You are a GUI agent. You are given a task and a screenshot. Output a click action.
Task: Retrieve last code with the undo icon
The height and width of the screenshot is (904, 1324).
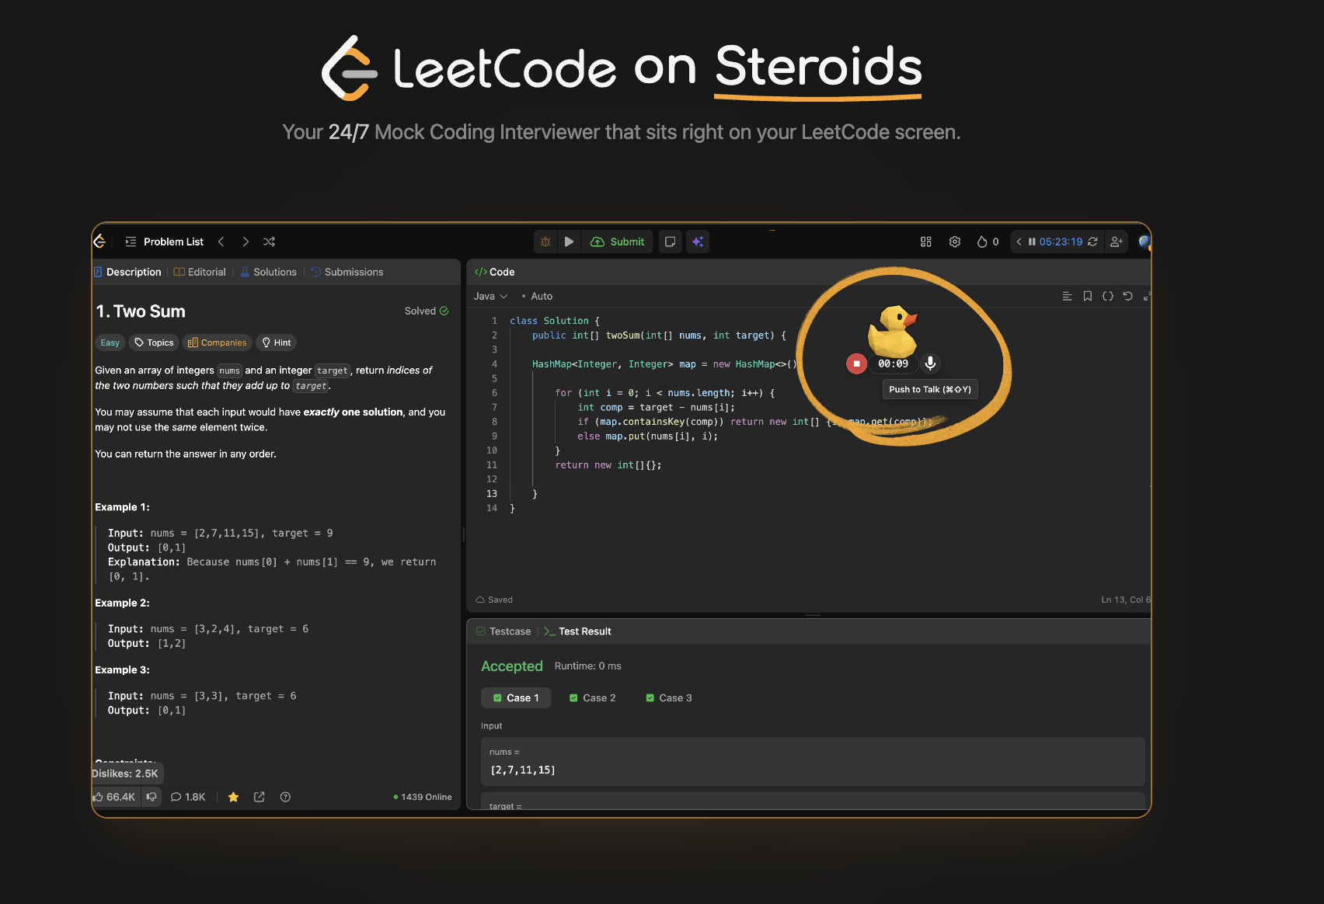point(1127,296)
